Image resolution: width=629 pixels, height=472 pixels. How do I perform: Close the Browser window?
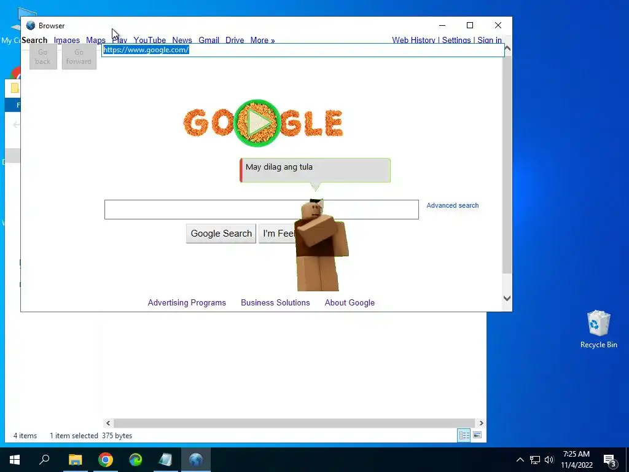pos(498,25)
